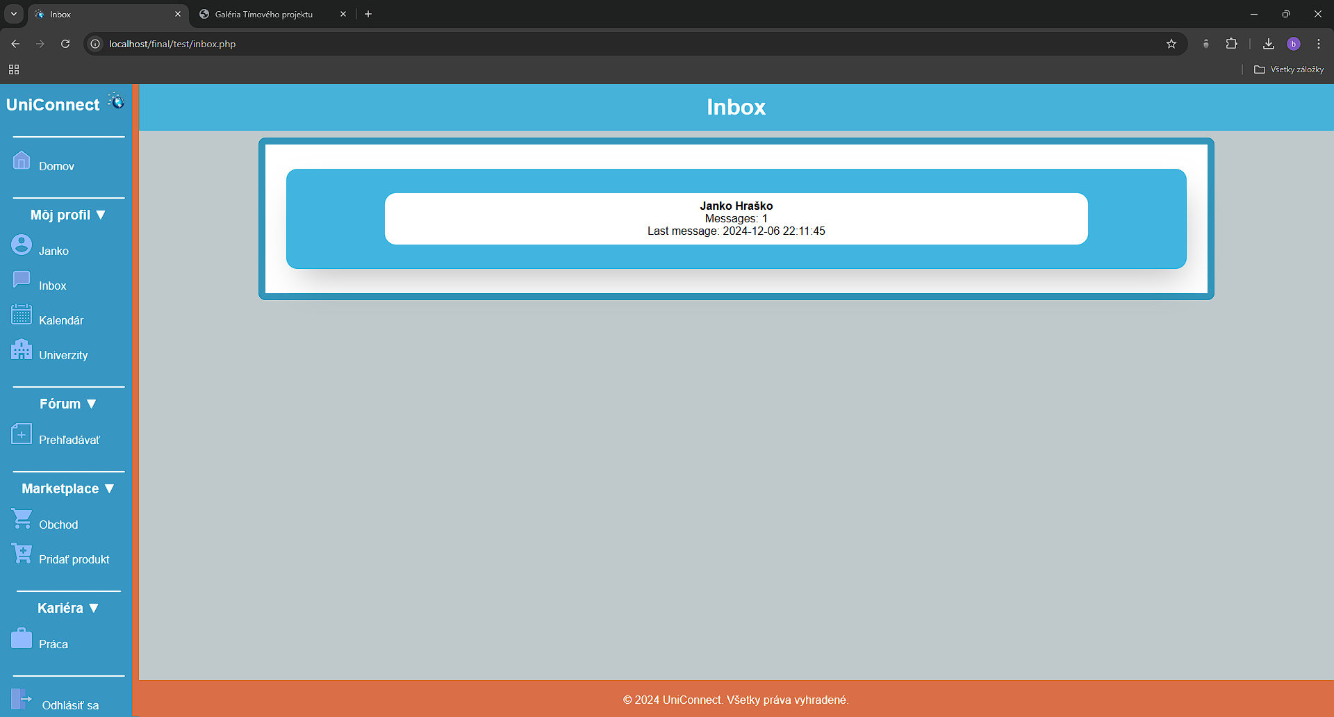
Task: Open the tab search dropdown arrow
Action: pyautogui.click(x=14, y=14)
